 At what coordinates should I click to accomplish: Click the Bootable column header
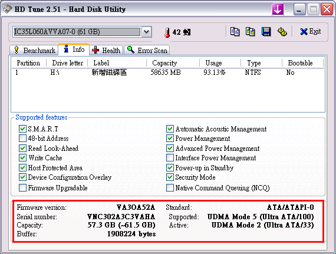coord(302,63)
